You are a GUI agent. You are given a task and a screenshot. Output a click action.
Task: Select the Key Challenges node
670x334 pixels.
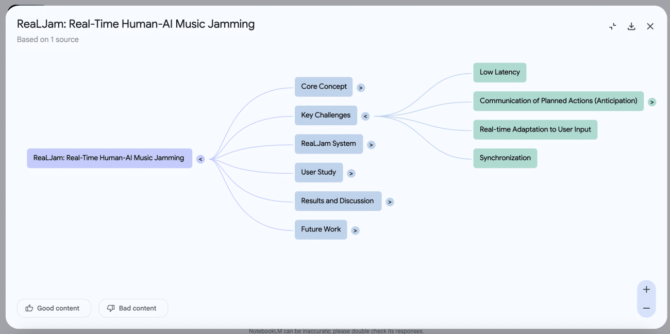click(326, 115)
